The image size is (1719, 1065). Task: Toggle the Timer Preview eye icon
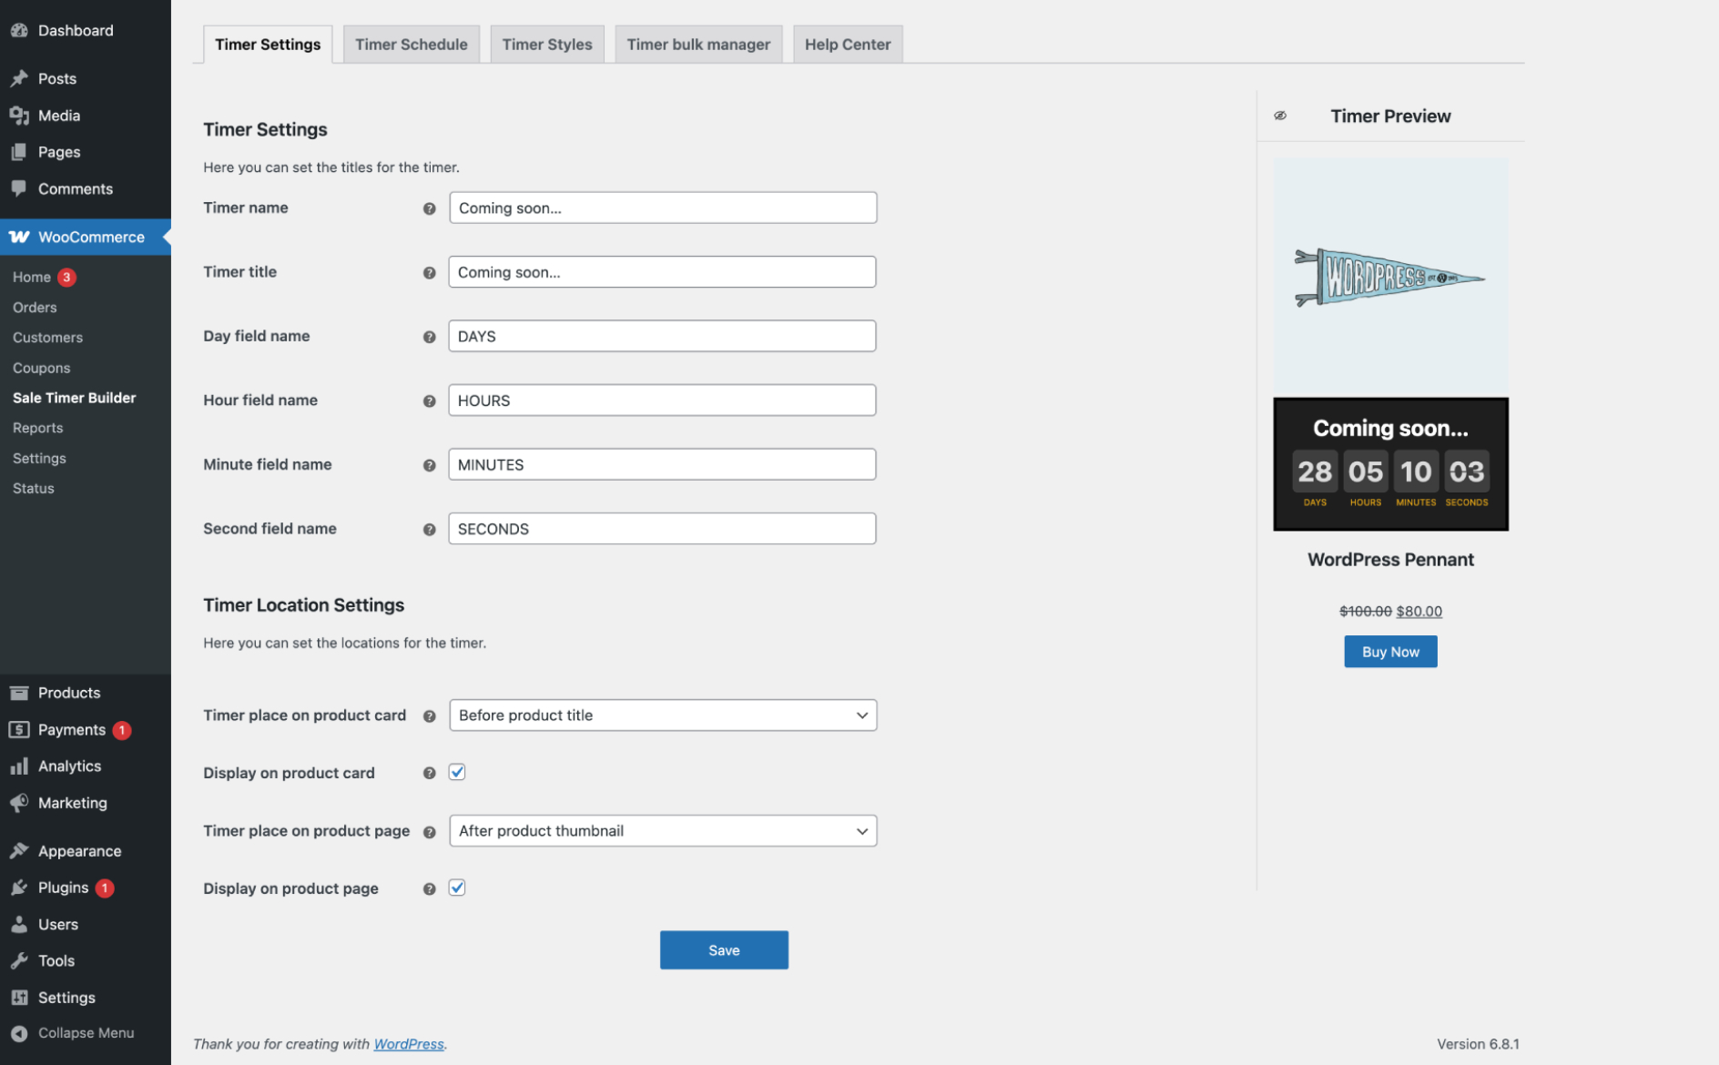(x=1280, y=116)
